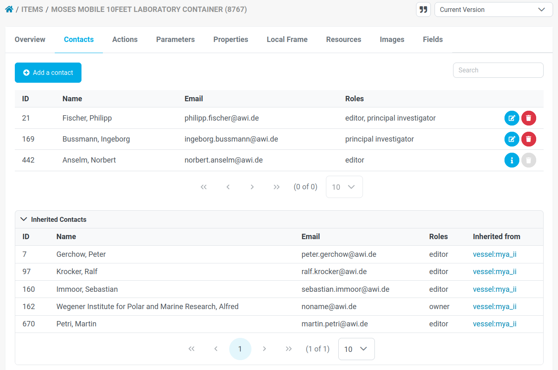Open rows-per-page dropdown in contacts table
The width and height of the screenshot is (558, 370).
click(344, 187)
